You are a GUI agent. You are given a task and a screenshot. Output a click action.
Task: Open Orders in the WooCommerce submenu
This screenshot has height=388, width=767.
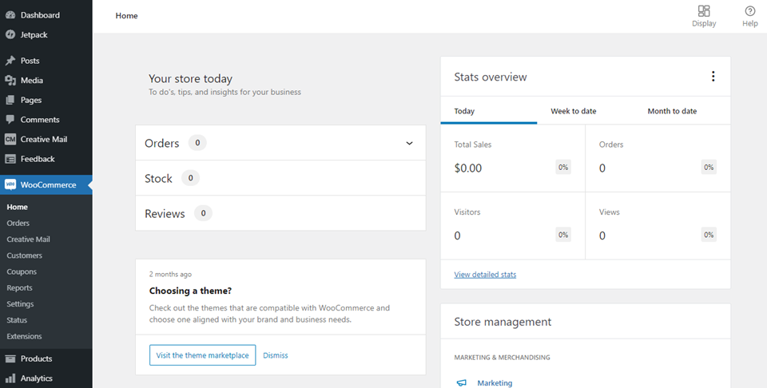tap(18, 224)
